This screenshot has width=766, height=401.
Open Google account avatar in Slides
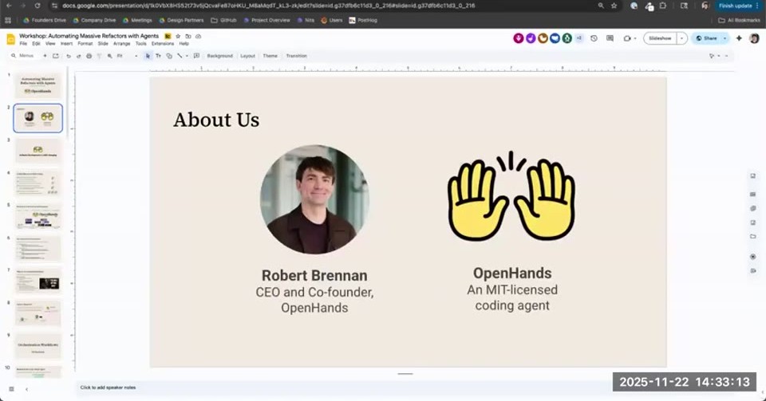[x=754, y=38]
